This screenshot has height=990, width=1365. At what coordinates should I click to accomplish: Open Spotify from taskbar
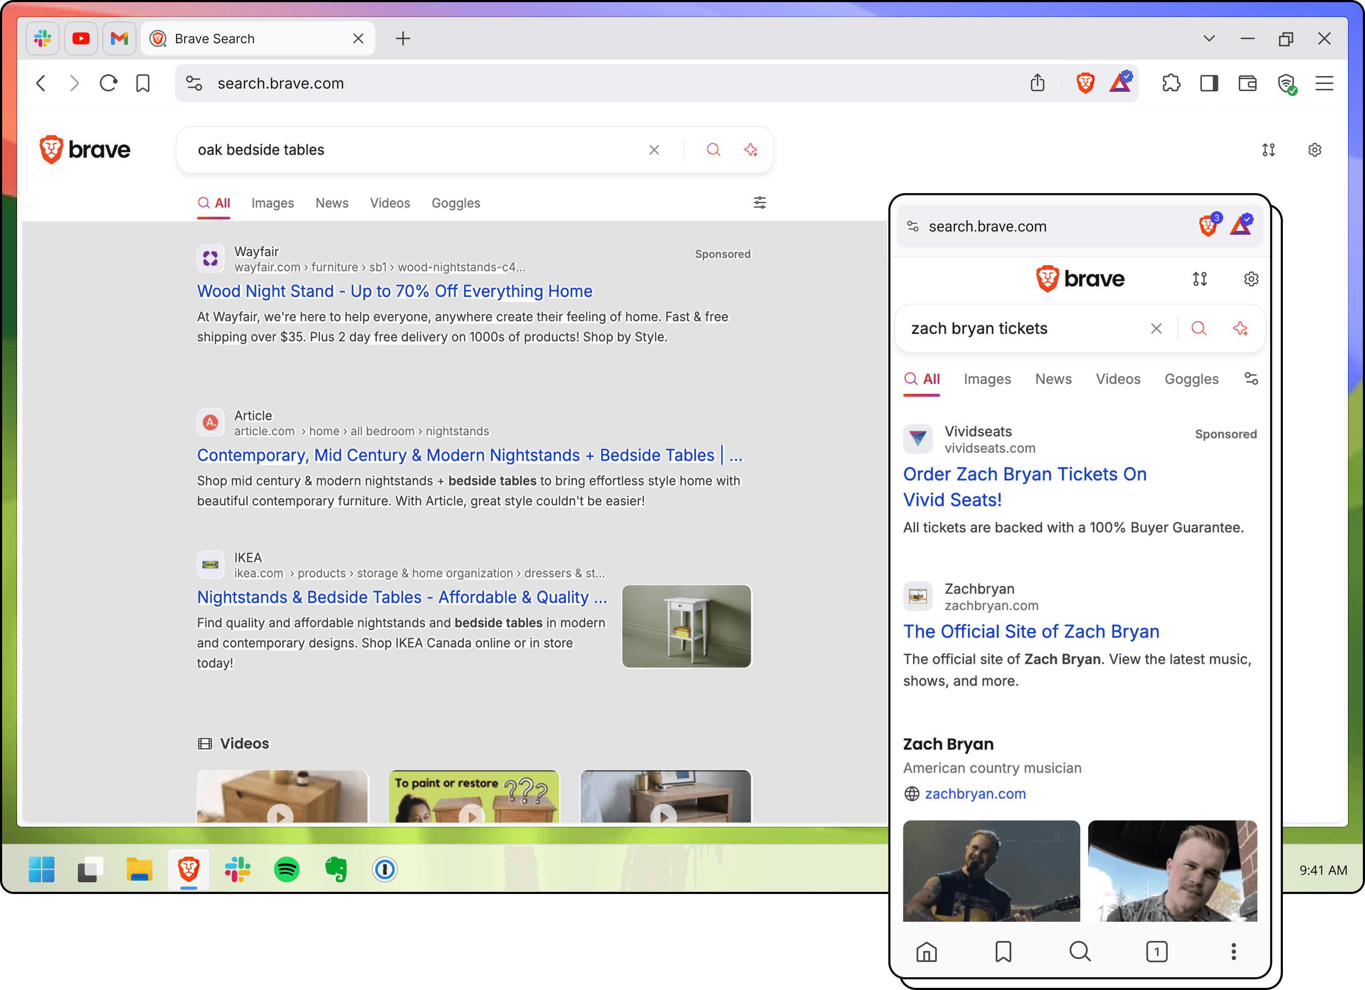coord(287,869)
